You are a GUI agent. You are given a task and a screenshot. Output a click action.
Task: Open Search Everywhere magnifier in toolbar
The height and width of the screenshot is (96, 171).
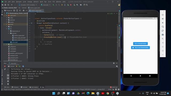point(87,5)
